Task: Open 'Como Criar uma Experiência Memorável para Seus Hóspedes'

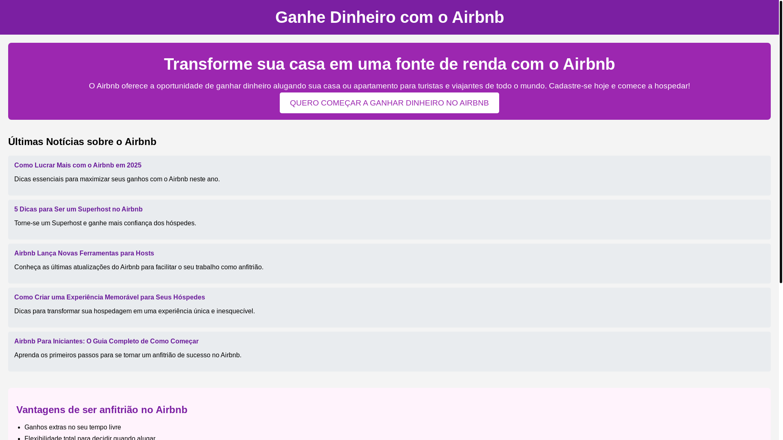Action: [x=110, y=297]
